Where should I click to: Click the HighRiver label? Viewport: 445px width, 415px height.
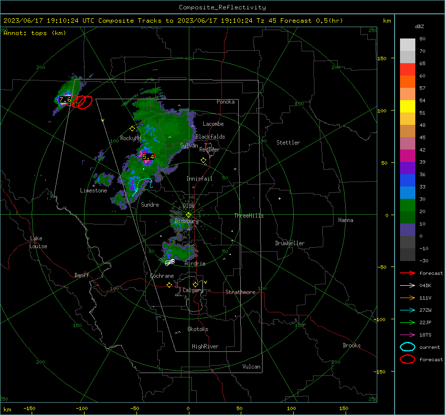[x=205, y=346]
